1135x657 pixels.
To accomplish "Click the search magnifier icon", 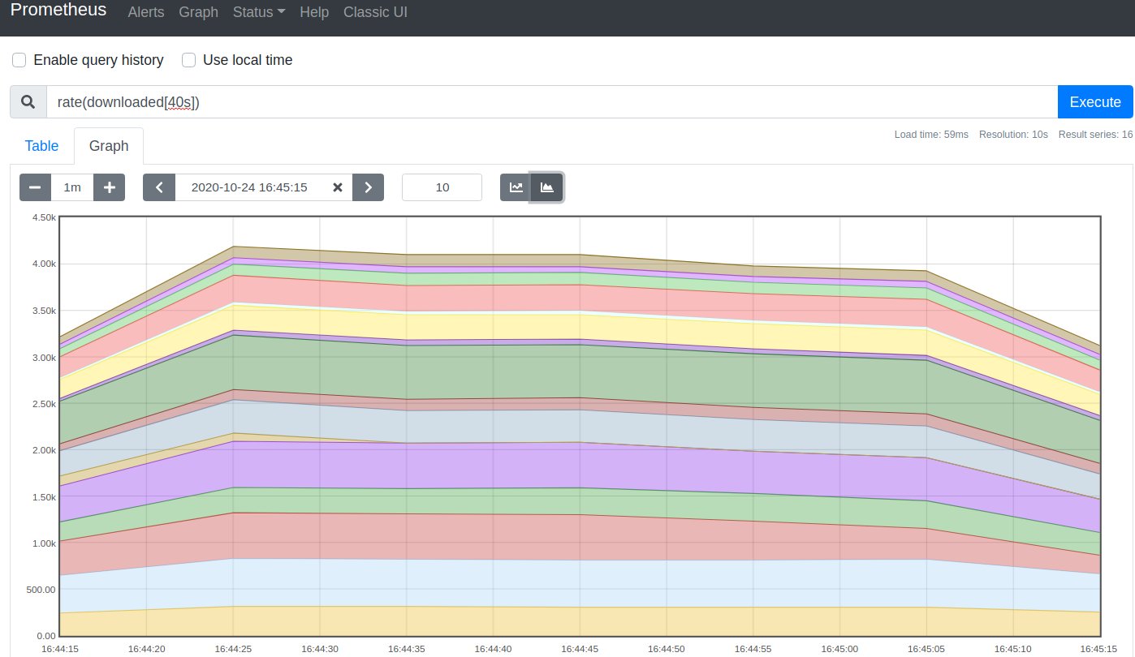I will (28, 102).
